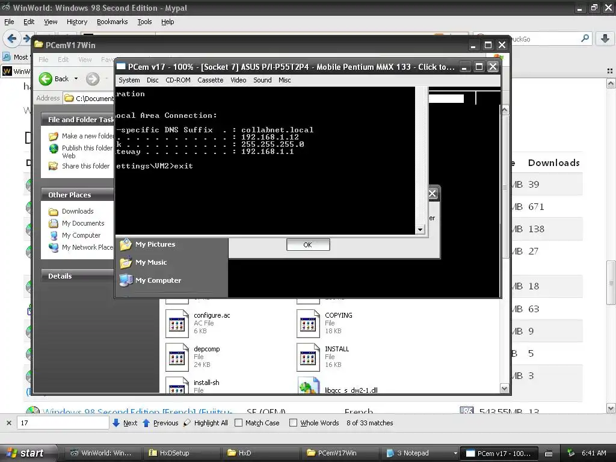Select the configure.ac file icon
Viewport: 616px width, 462px height.
click(x=177, y=324)
